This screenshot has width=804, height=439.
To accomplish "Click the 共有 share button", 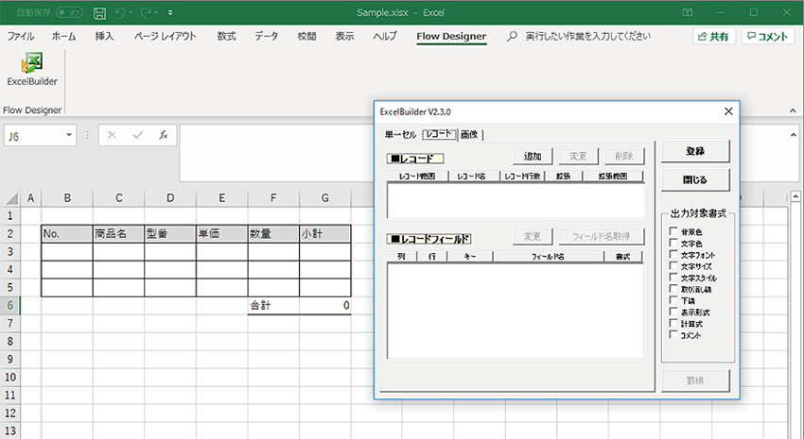I will point(714,36).
